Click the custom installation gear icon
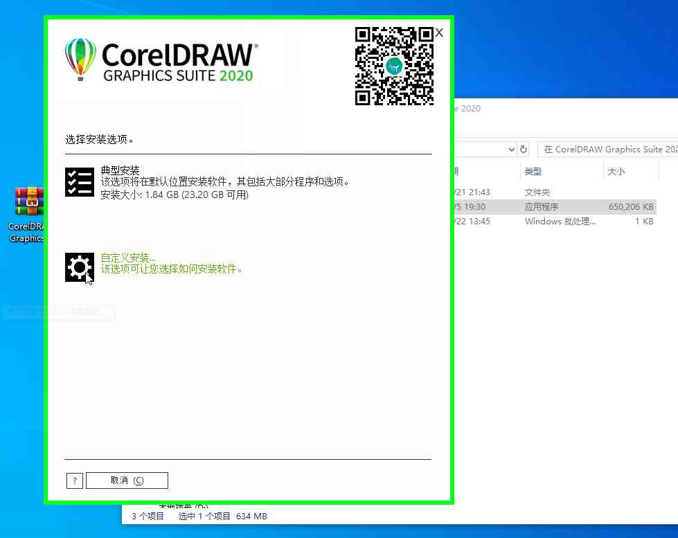678x538 pixels. click(x=80, y=267)
